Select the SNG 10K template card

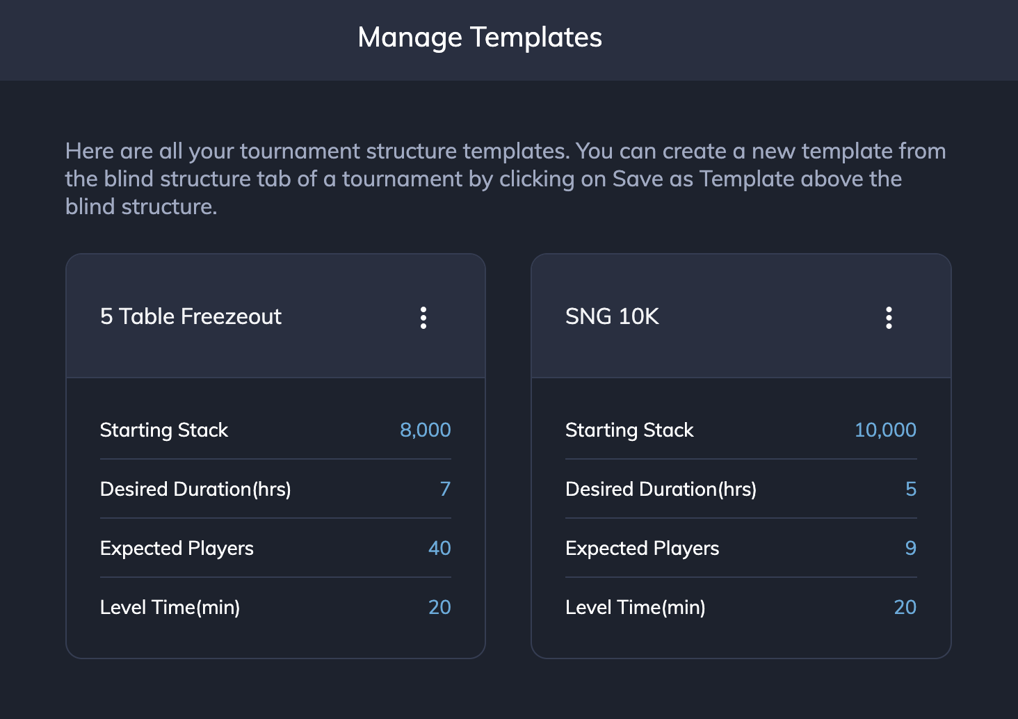(741, 455)
